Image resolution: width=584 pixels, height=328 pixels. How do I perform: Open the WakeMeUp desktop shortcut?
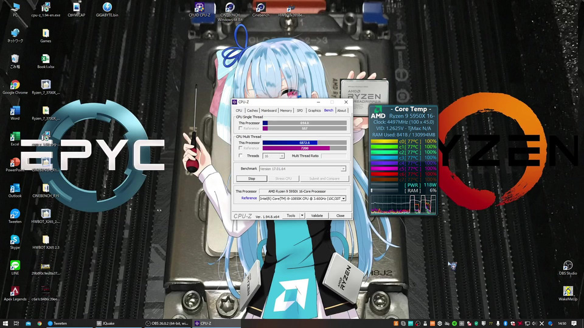[x=568, y=293]
